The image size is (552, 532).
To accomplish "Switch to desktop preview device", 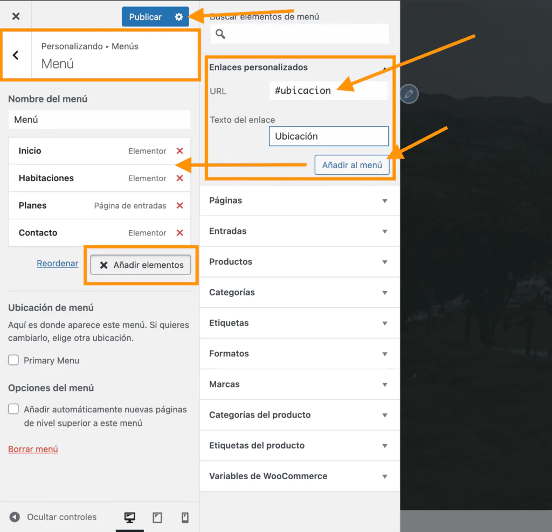I will pos(129,517).
